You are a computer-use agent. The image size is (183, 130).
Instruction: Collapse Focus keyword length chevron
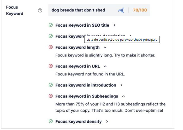pyautogui.click(x=105, y=47)
